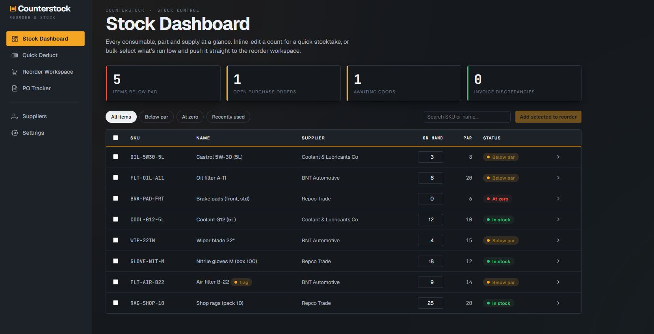Image resolution: width=654 pixels, height=334 pixels.
Task: Edit on-hand count for Castrol 5W-30
Action: [431, 157]
